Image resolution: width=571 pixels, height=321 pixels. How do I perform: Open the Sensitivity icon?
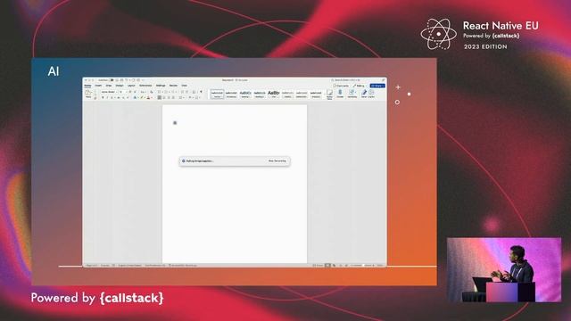[x=352, y=94]
